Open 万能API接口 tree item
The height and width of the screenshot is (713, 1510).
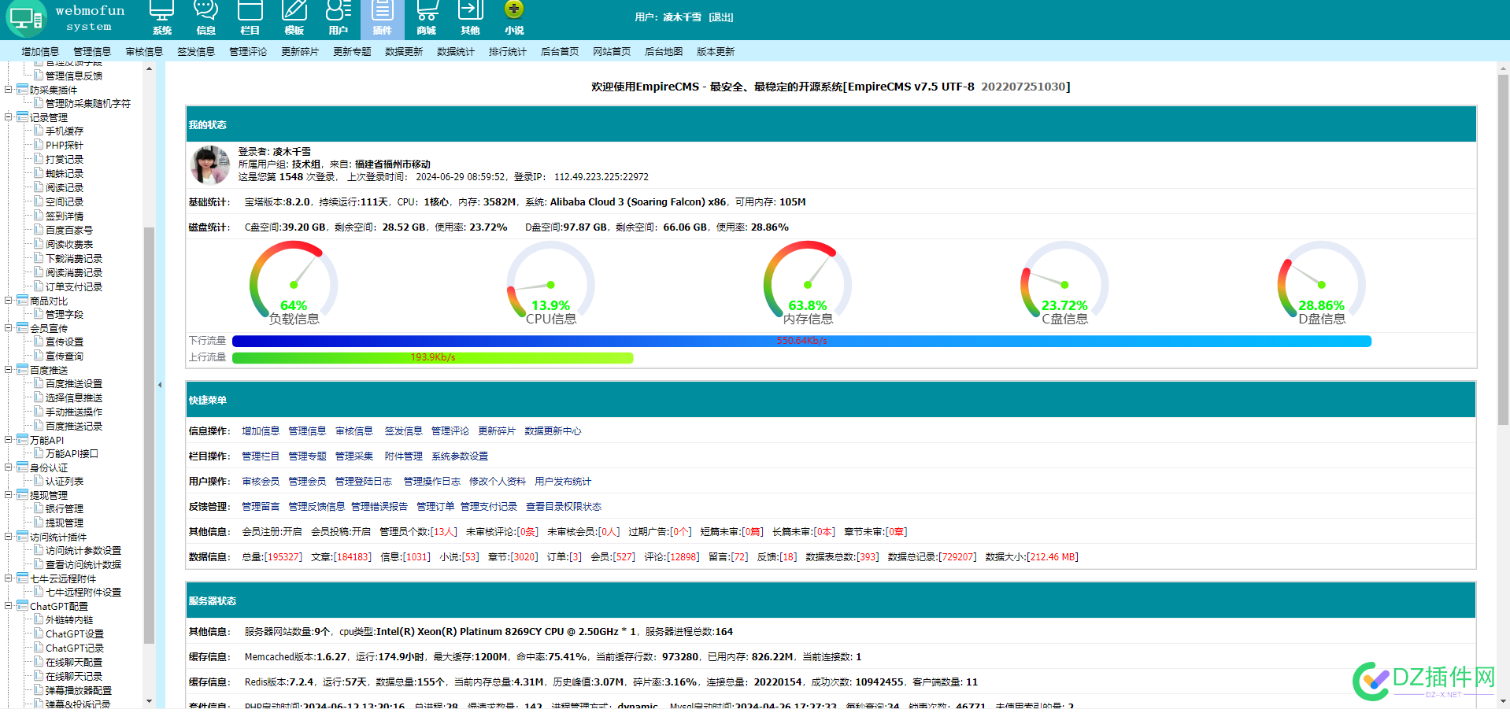72,454
